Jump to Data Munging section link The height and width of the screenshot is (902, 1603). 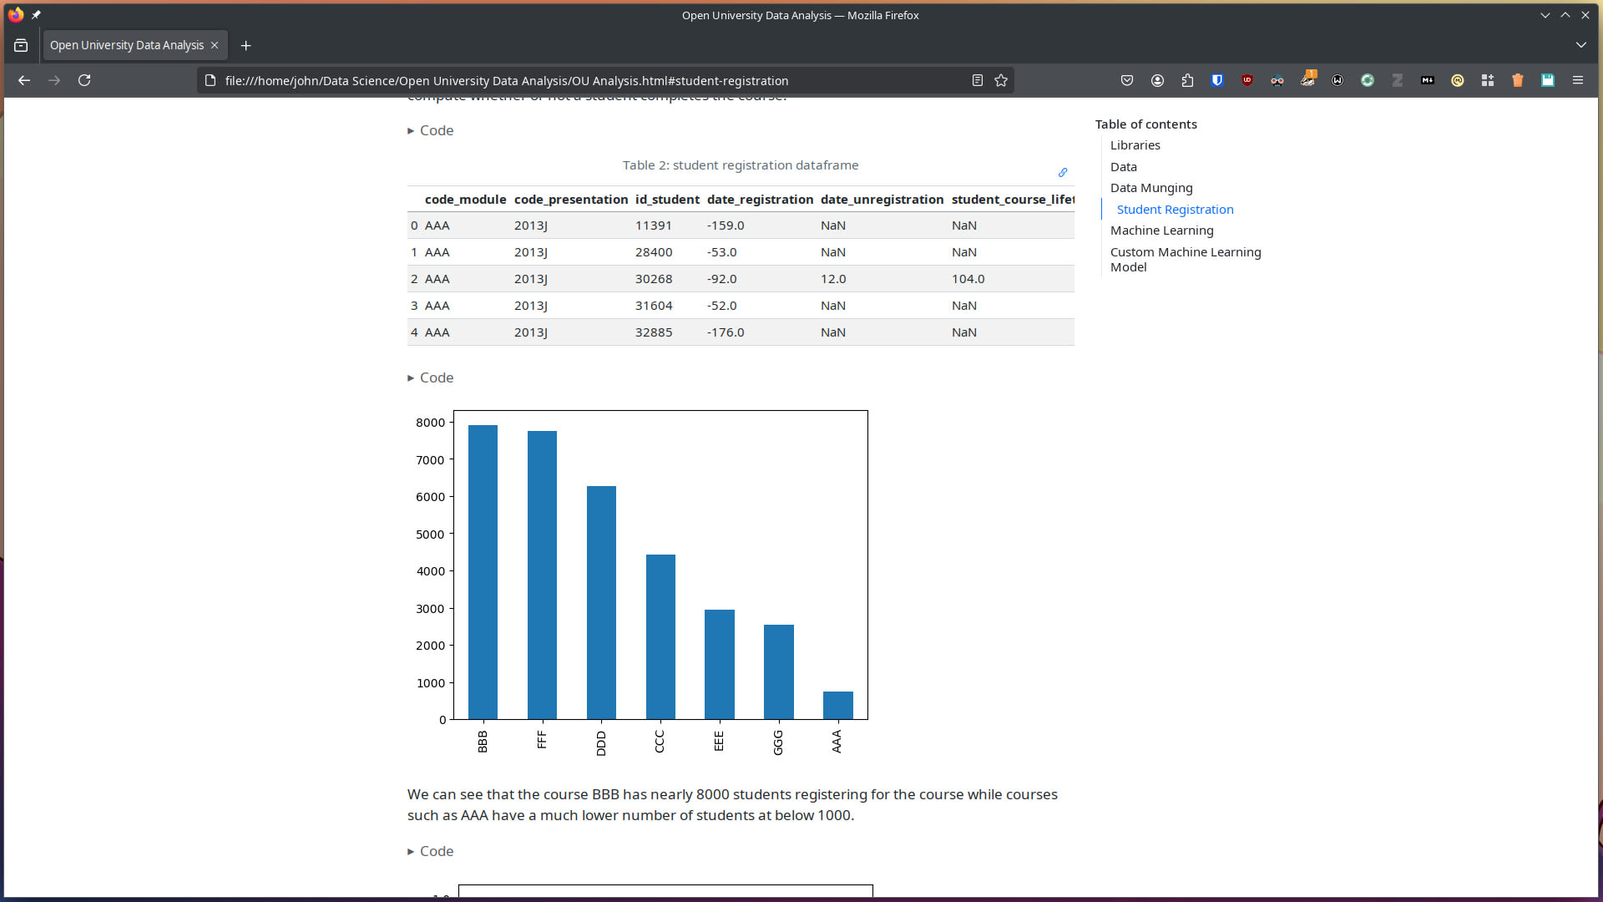pos(1151,188)
